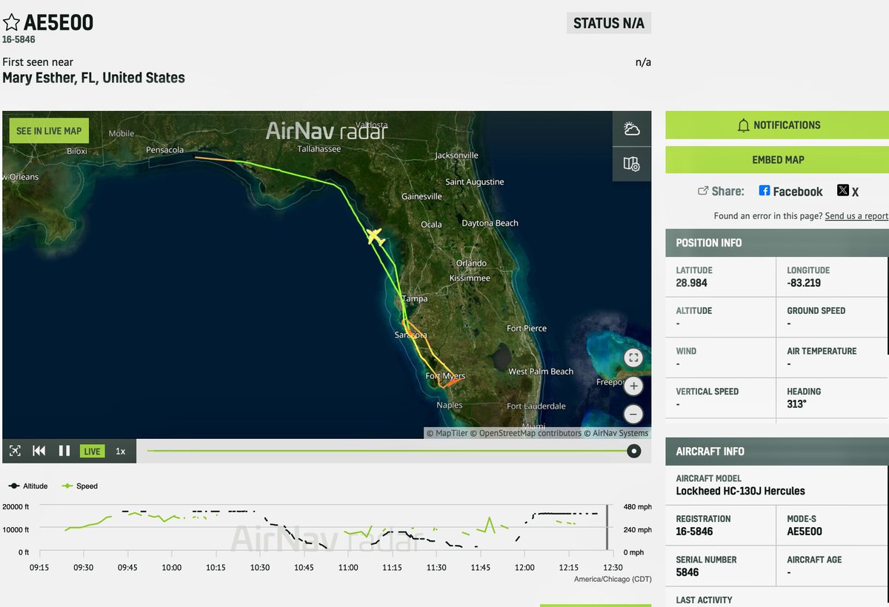This screenshot has height=607, width=889.
Task: Toggle the Speed series in chart legend
Action: [79, 486]
